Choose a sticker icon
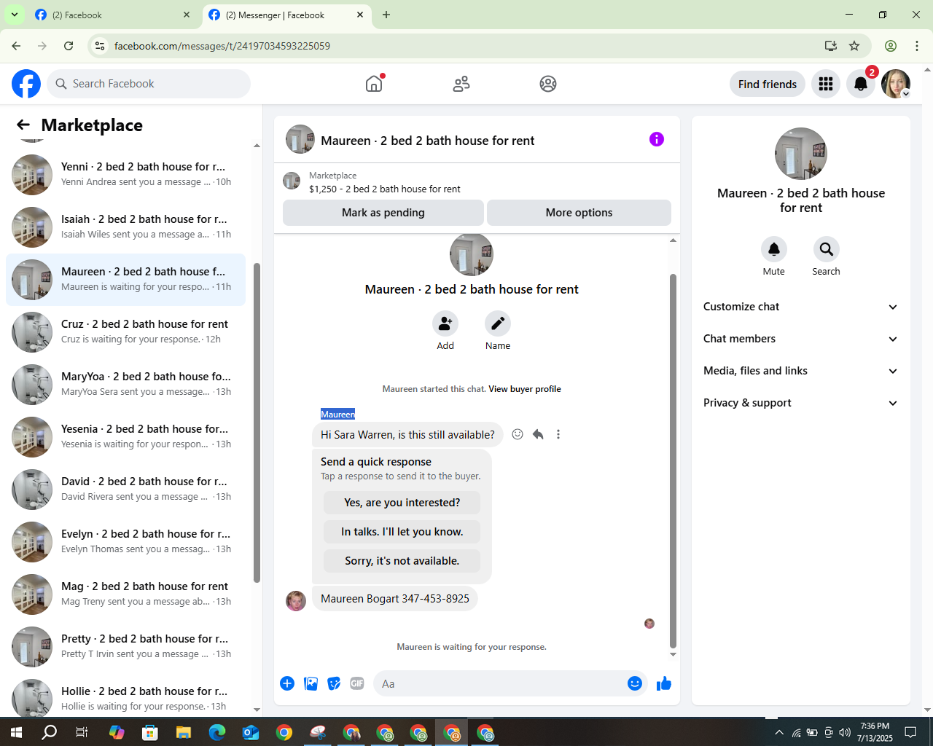 click(x=334, y=683)
